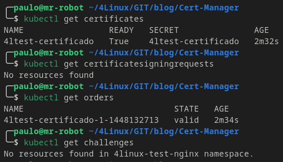Click the path ~/4Linux/GIT/blog/Cert-Manager above 'get orders'

[x=164, y=87]
